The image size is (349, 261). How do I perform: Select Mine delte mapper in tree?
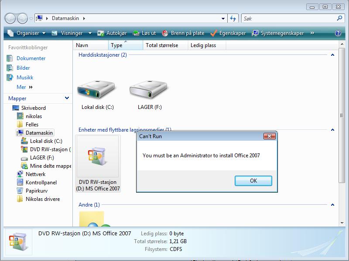point(50,166)
